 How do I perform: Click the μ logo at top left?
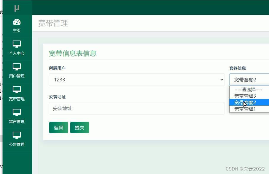tap(16, 7)
